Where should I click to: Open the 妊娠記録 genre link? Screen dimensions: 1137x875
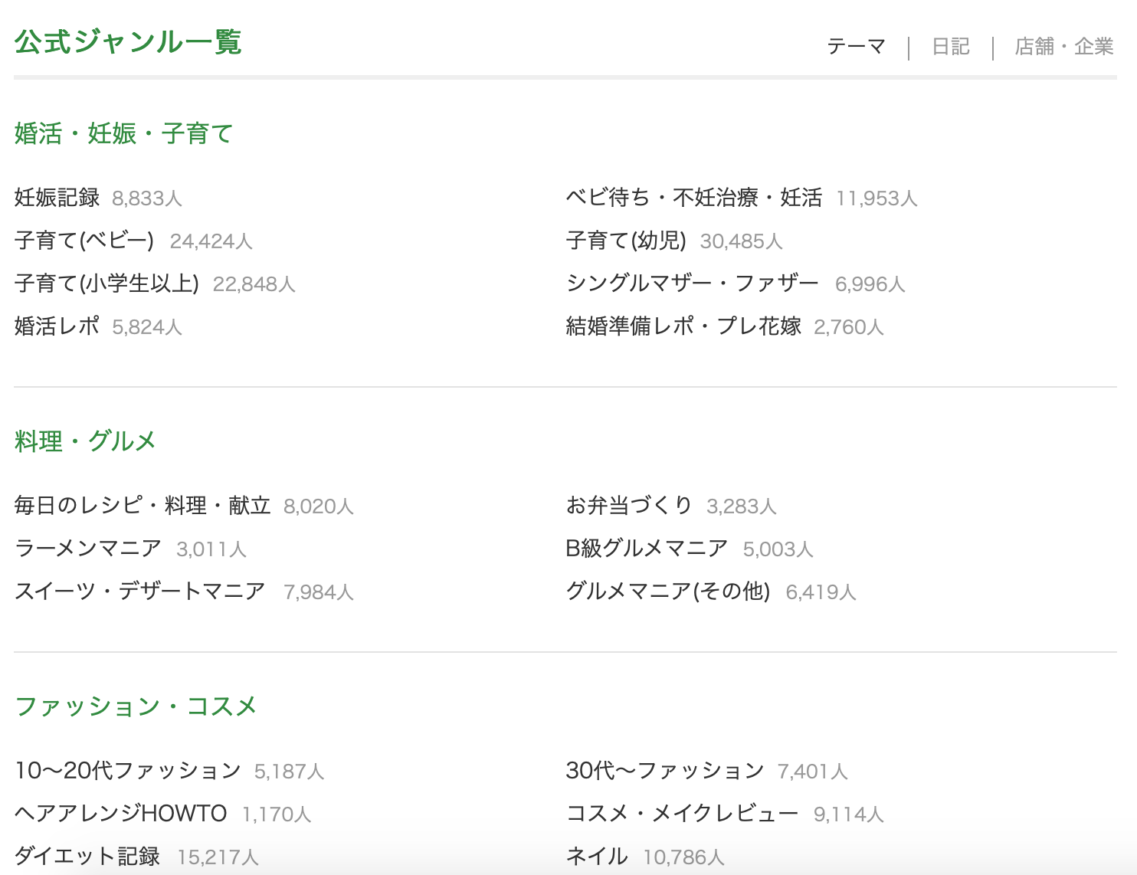[x=57, y=198]
